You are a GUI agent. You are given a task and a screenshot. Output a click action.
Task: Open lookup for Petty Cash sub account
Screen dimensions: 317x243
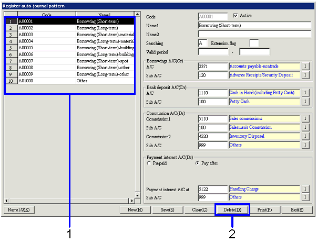click(304, 102)
